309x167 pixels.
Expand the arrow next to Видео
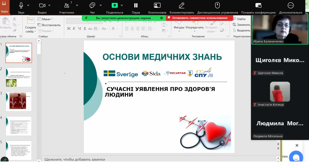[x=49, y=5]
